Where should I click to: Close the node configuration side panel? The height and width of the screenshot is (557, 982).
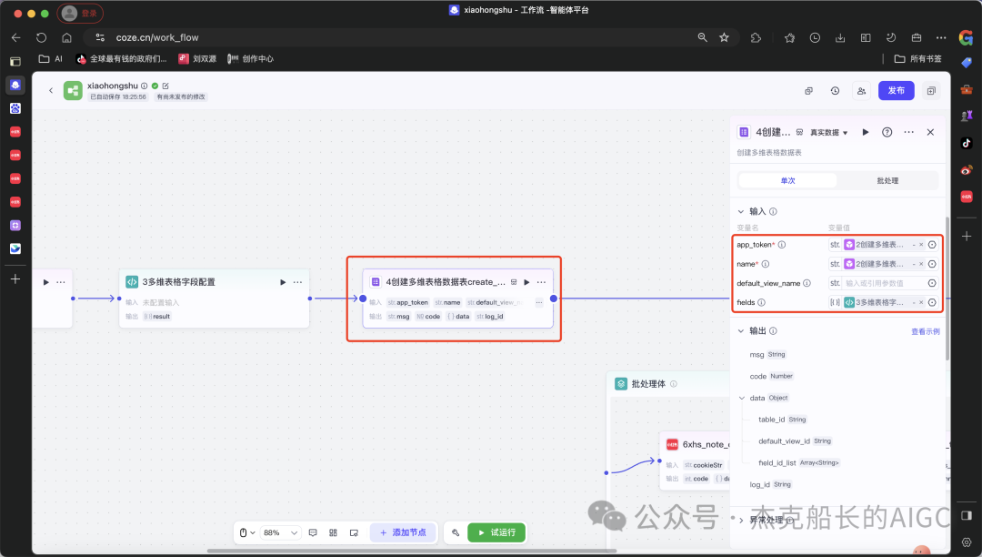(930, 132)
